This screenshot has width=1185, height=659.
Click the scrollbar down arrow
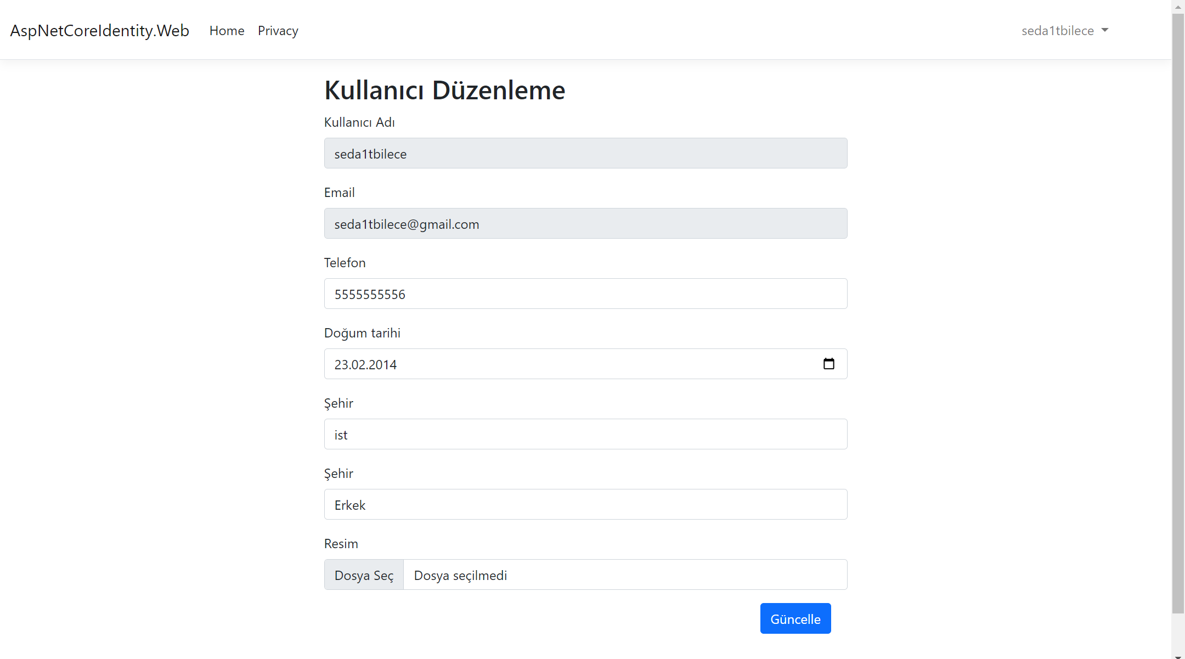pos(1178,655)
